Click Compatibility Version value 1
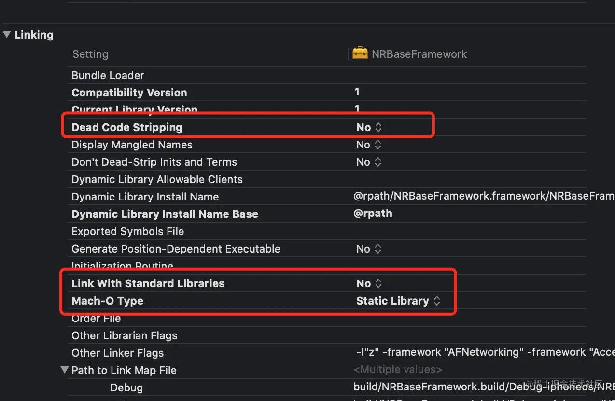Image resolution: width=615 pixels, height=401 pixels. (x=357, y=92)
